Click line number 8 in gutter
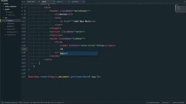 [25, 11]
